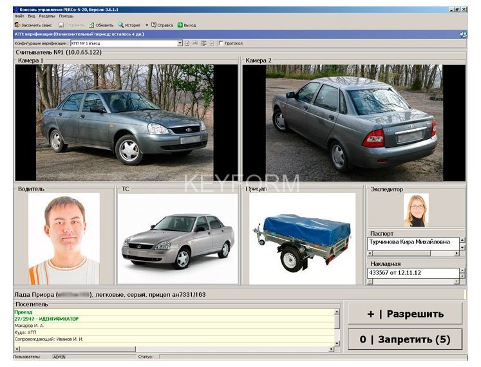Open the Вид menu
481x367 pixels.
[x=32, y=16]
